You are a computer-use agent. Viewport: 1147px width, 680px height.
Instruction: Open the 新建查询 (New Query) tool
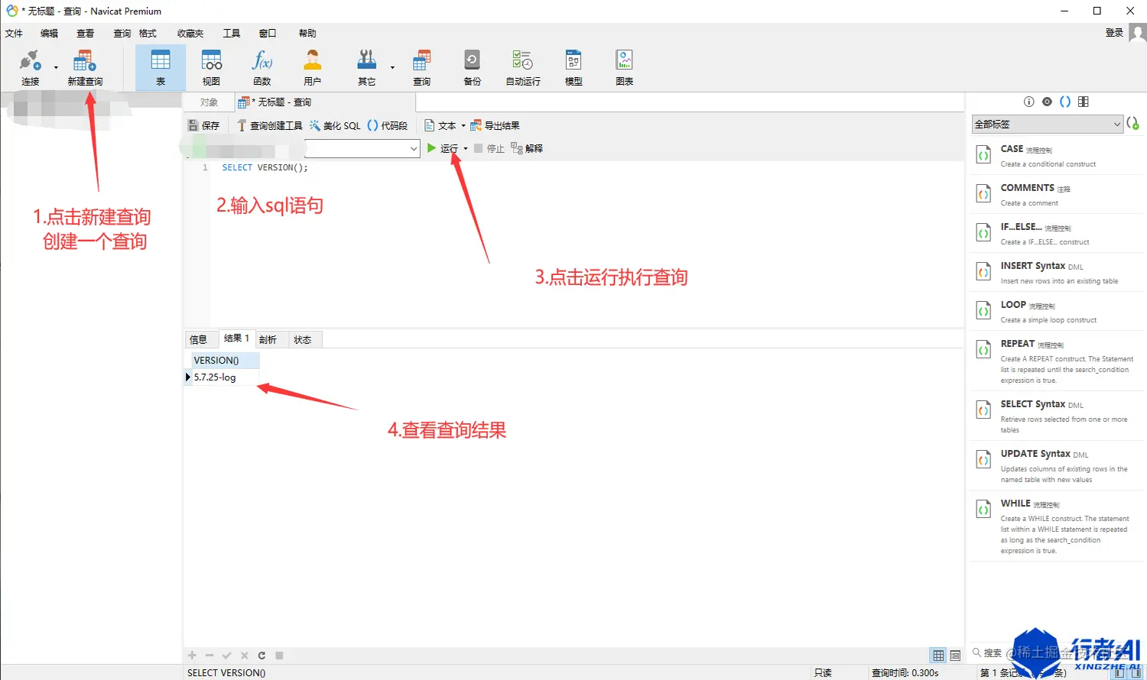[84, 67]
